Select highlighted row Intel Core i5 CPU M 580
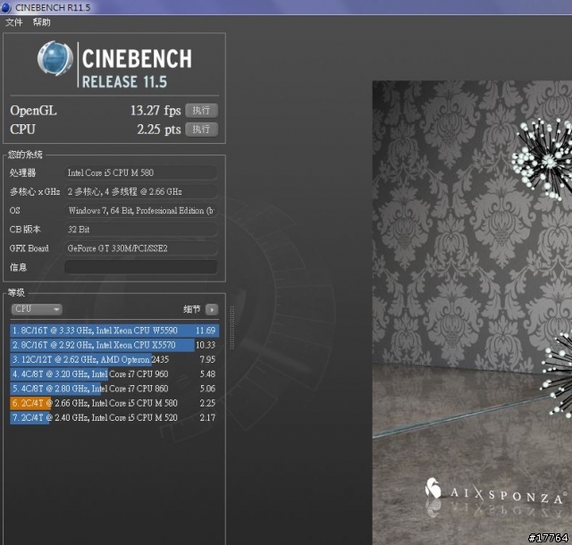This screenshot has height=545, width=572. tap(114, 404)
